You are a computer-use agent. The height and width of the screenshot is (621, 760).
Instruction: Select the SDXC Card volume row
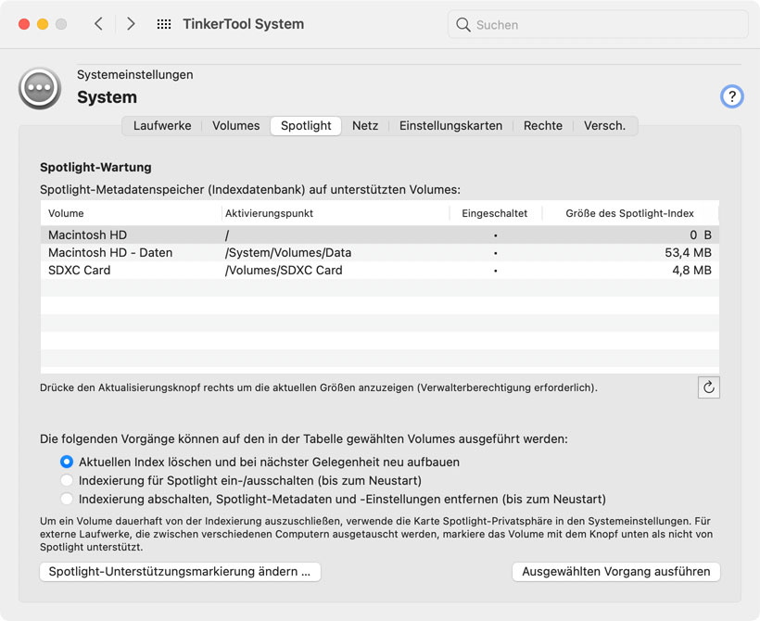(x=379, y=270)
